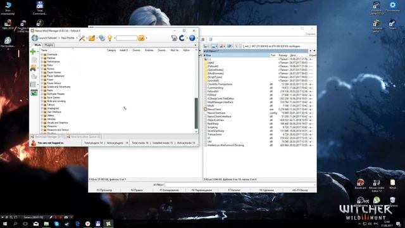The image size is (405, 228).
Task: Click the globe network icon near refresh
Action: point(174,38)
